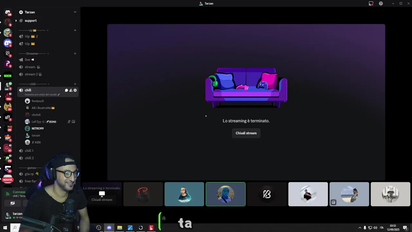Join the chill 2 voice channel
This screenshot has width=412, height=232.
tap(48, 158)
